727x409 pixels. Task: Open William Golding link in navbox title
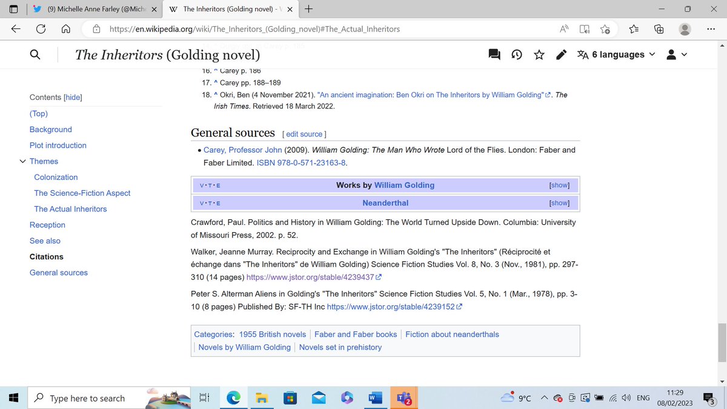(404, 185)
